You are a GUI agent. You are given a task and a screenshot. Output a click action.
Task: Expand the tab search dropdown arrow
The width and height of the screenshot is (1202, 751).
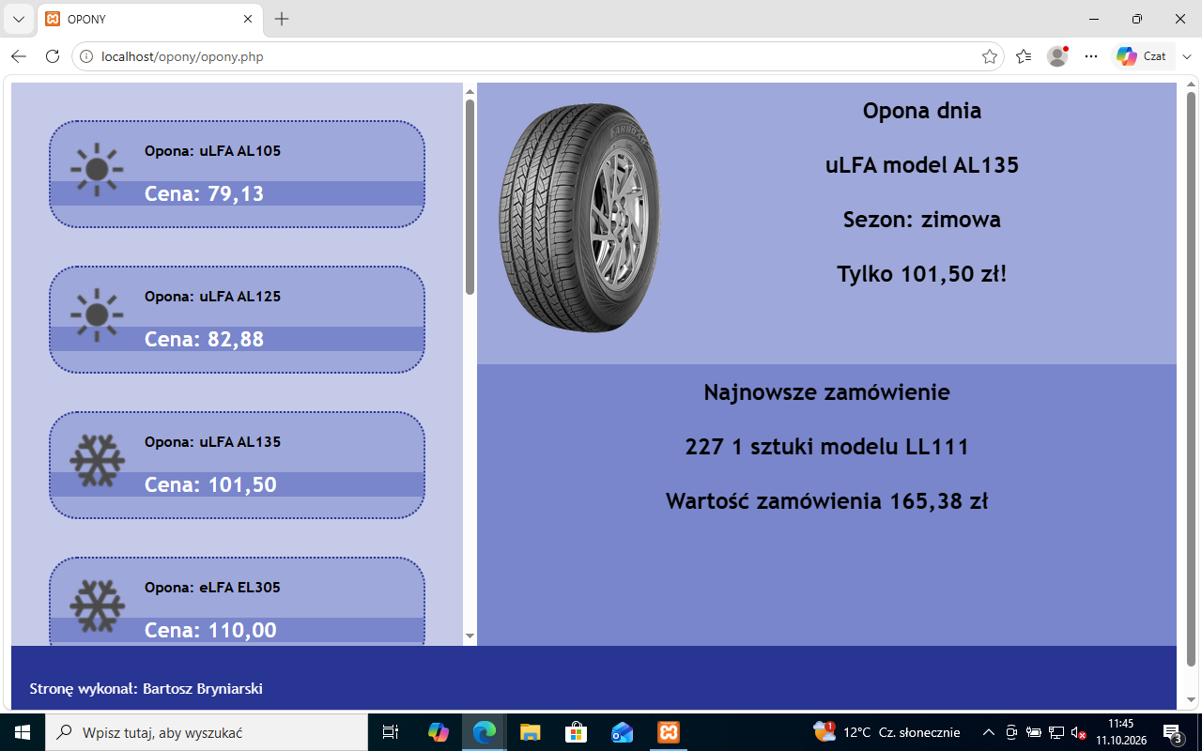[18, 19]
